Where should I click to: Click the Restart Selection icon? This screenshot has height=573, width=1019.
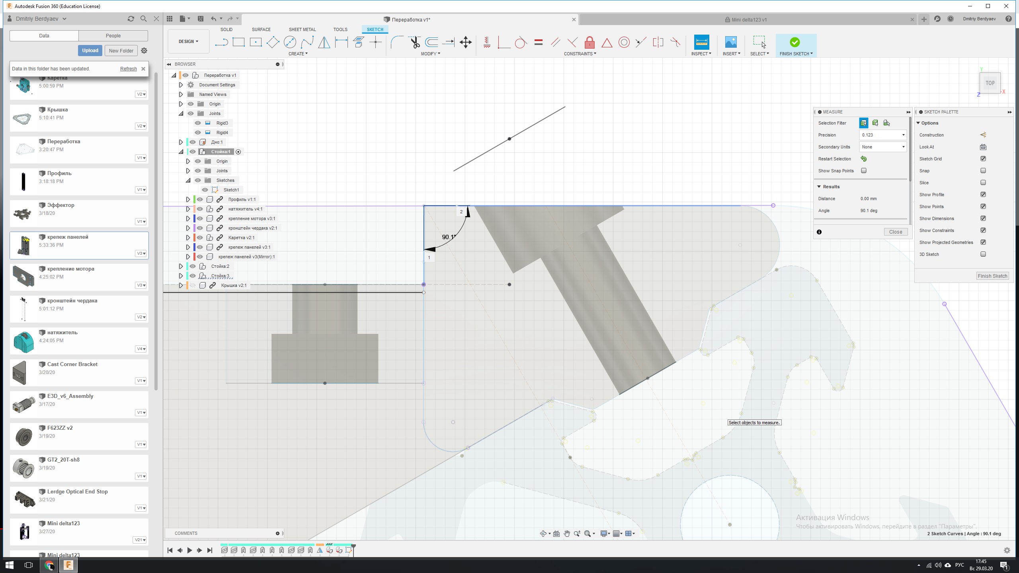coord(863,159)
